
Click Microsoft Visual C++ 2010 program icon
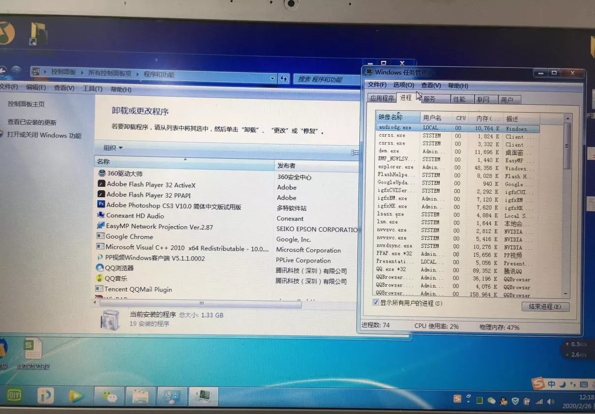(100, 247)
